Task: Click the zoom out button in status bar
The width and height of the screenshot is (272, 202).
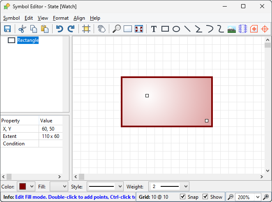Action: tap(231, 197)
